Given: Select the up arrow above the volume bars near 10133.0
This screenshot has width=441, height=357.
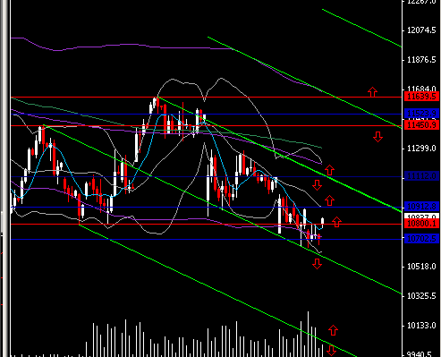Looking at the screenshot, I should point(333,330).
